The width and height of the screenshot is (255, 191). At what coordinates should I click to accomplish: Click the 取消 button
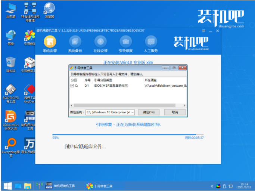(x=175, y=112)
